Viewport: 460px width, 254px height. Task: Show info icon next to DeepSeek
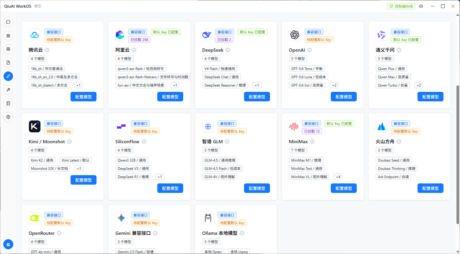pyautogui.click(x=228, y=50)
